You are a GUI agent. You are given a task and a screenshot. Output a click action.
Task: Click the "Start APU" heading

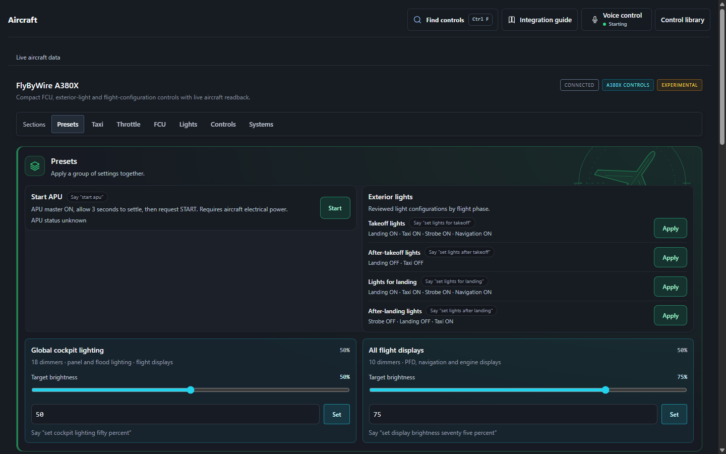(x=47, y=197)
